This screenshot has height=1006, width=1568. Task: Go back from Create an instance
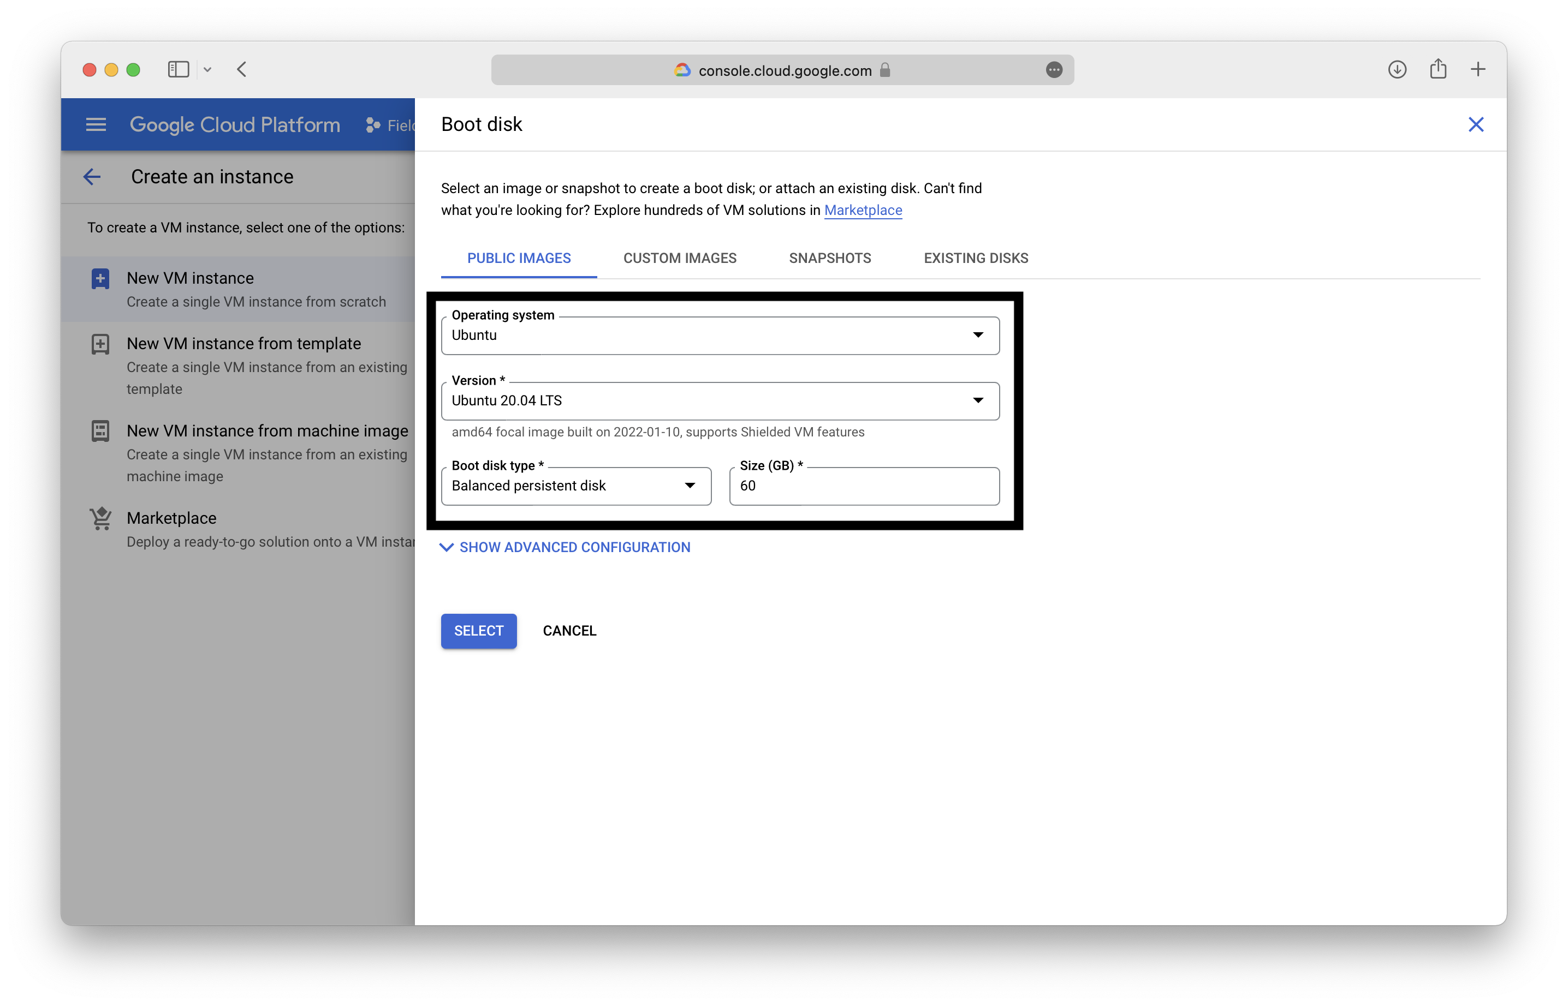(x=92, y=176)
